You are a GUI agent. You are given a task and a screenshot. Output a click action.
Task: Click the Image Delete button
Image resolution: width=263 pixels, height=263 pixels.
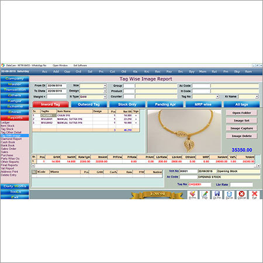pos(241,136)
